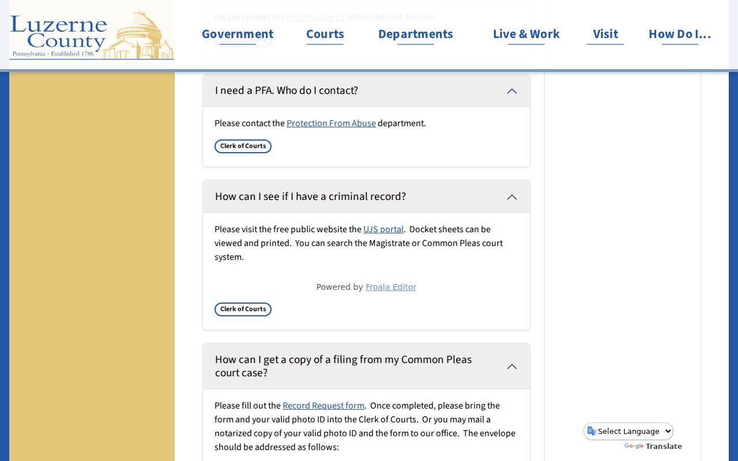
Task: Click the Google Translate icon
Action: (592, 431)
